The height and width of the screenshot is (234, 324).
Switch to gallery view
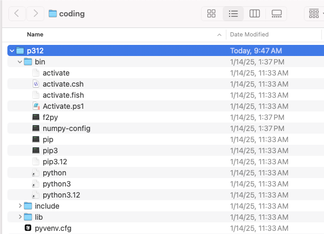point(277,14)
